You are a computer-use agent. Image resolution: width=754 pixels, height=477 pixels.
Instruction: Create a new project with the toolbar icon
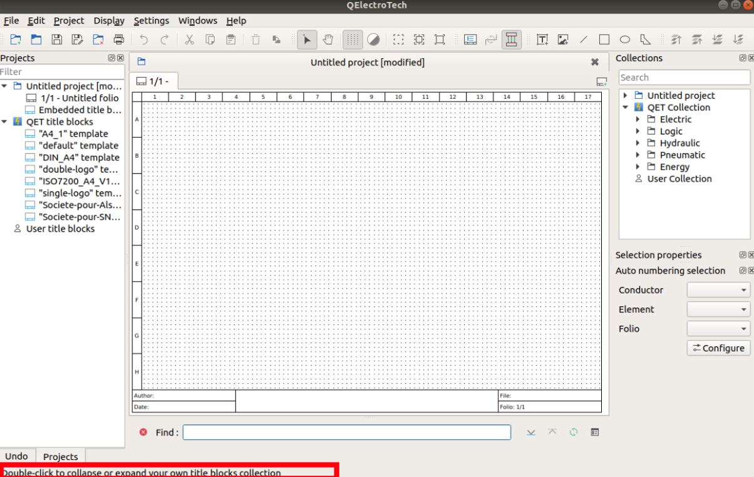click(16, 39)
